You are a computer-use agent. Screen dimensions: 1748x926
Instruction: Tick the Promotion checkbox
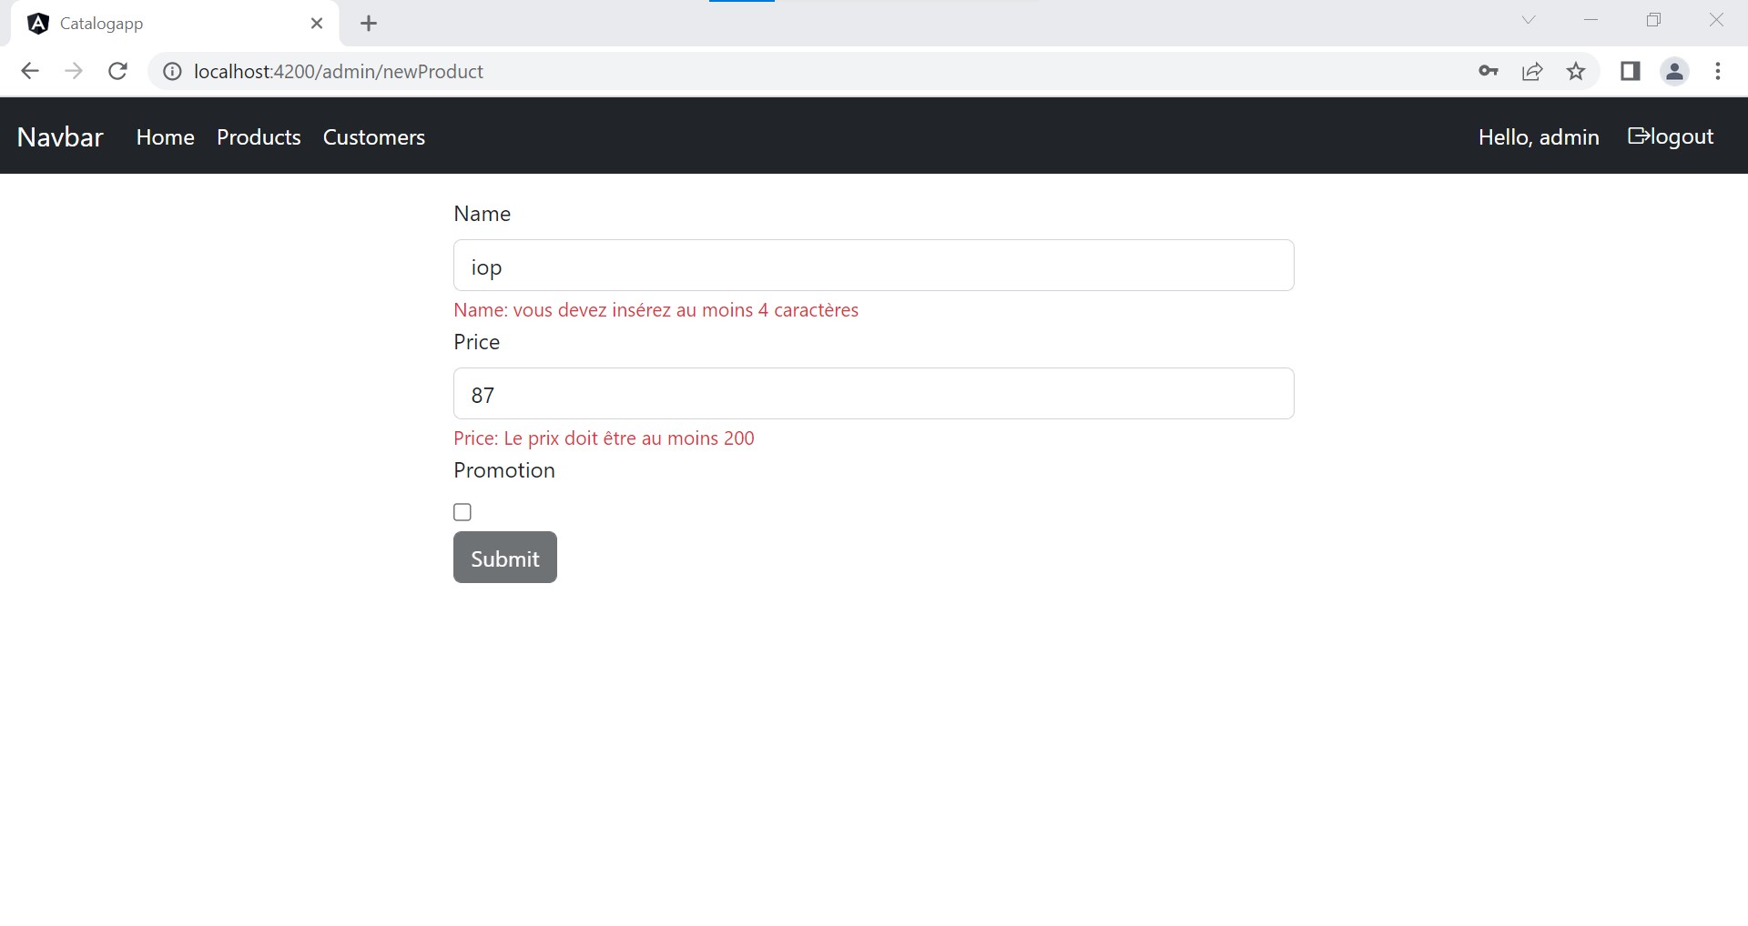coord(462,512)
